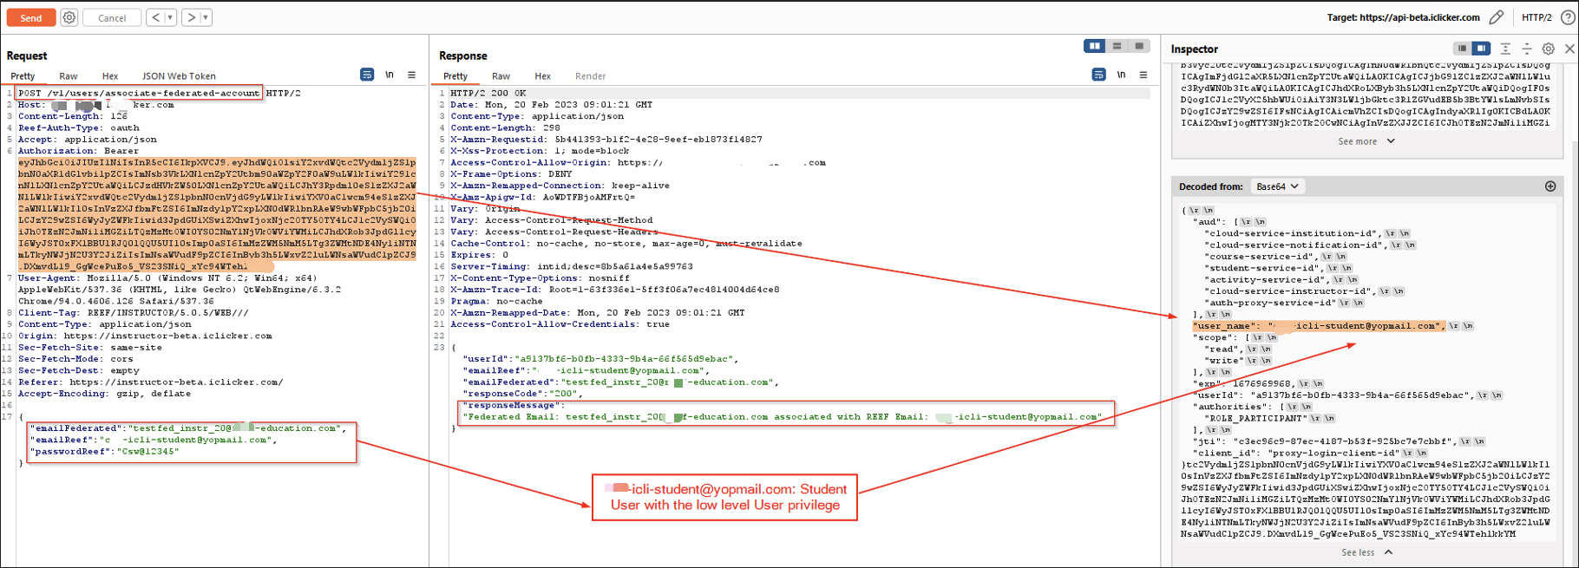
Task: Switch to the JSON Web Token tab
Action: click(179, 76)
